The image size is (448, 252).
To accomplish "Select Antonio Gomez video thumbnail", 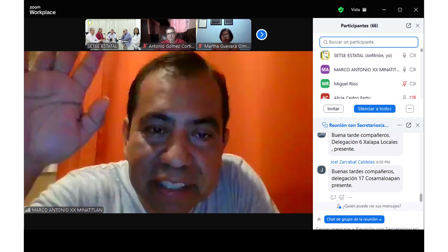I will click(x=168, y=35).
